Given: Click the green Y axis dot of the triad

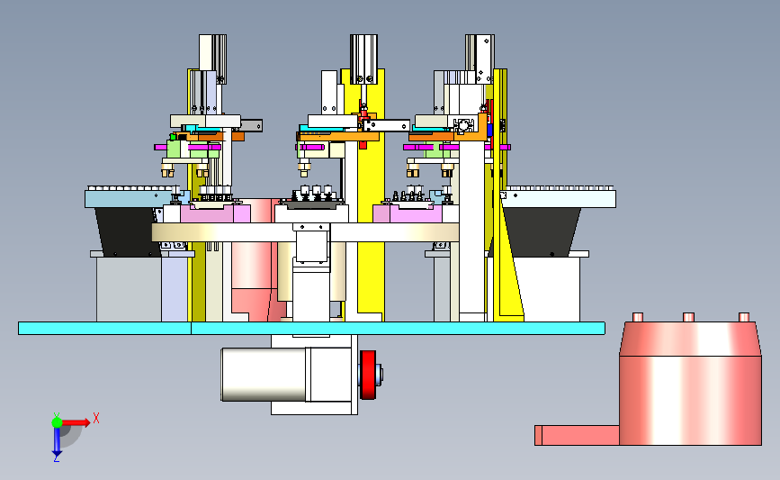Looking at the screenshot, I should pyautogui.click(x=57, y=422).
